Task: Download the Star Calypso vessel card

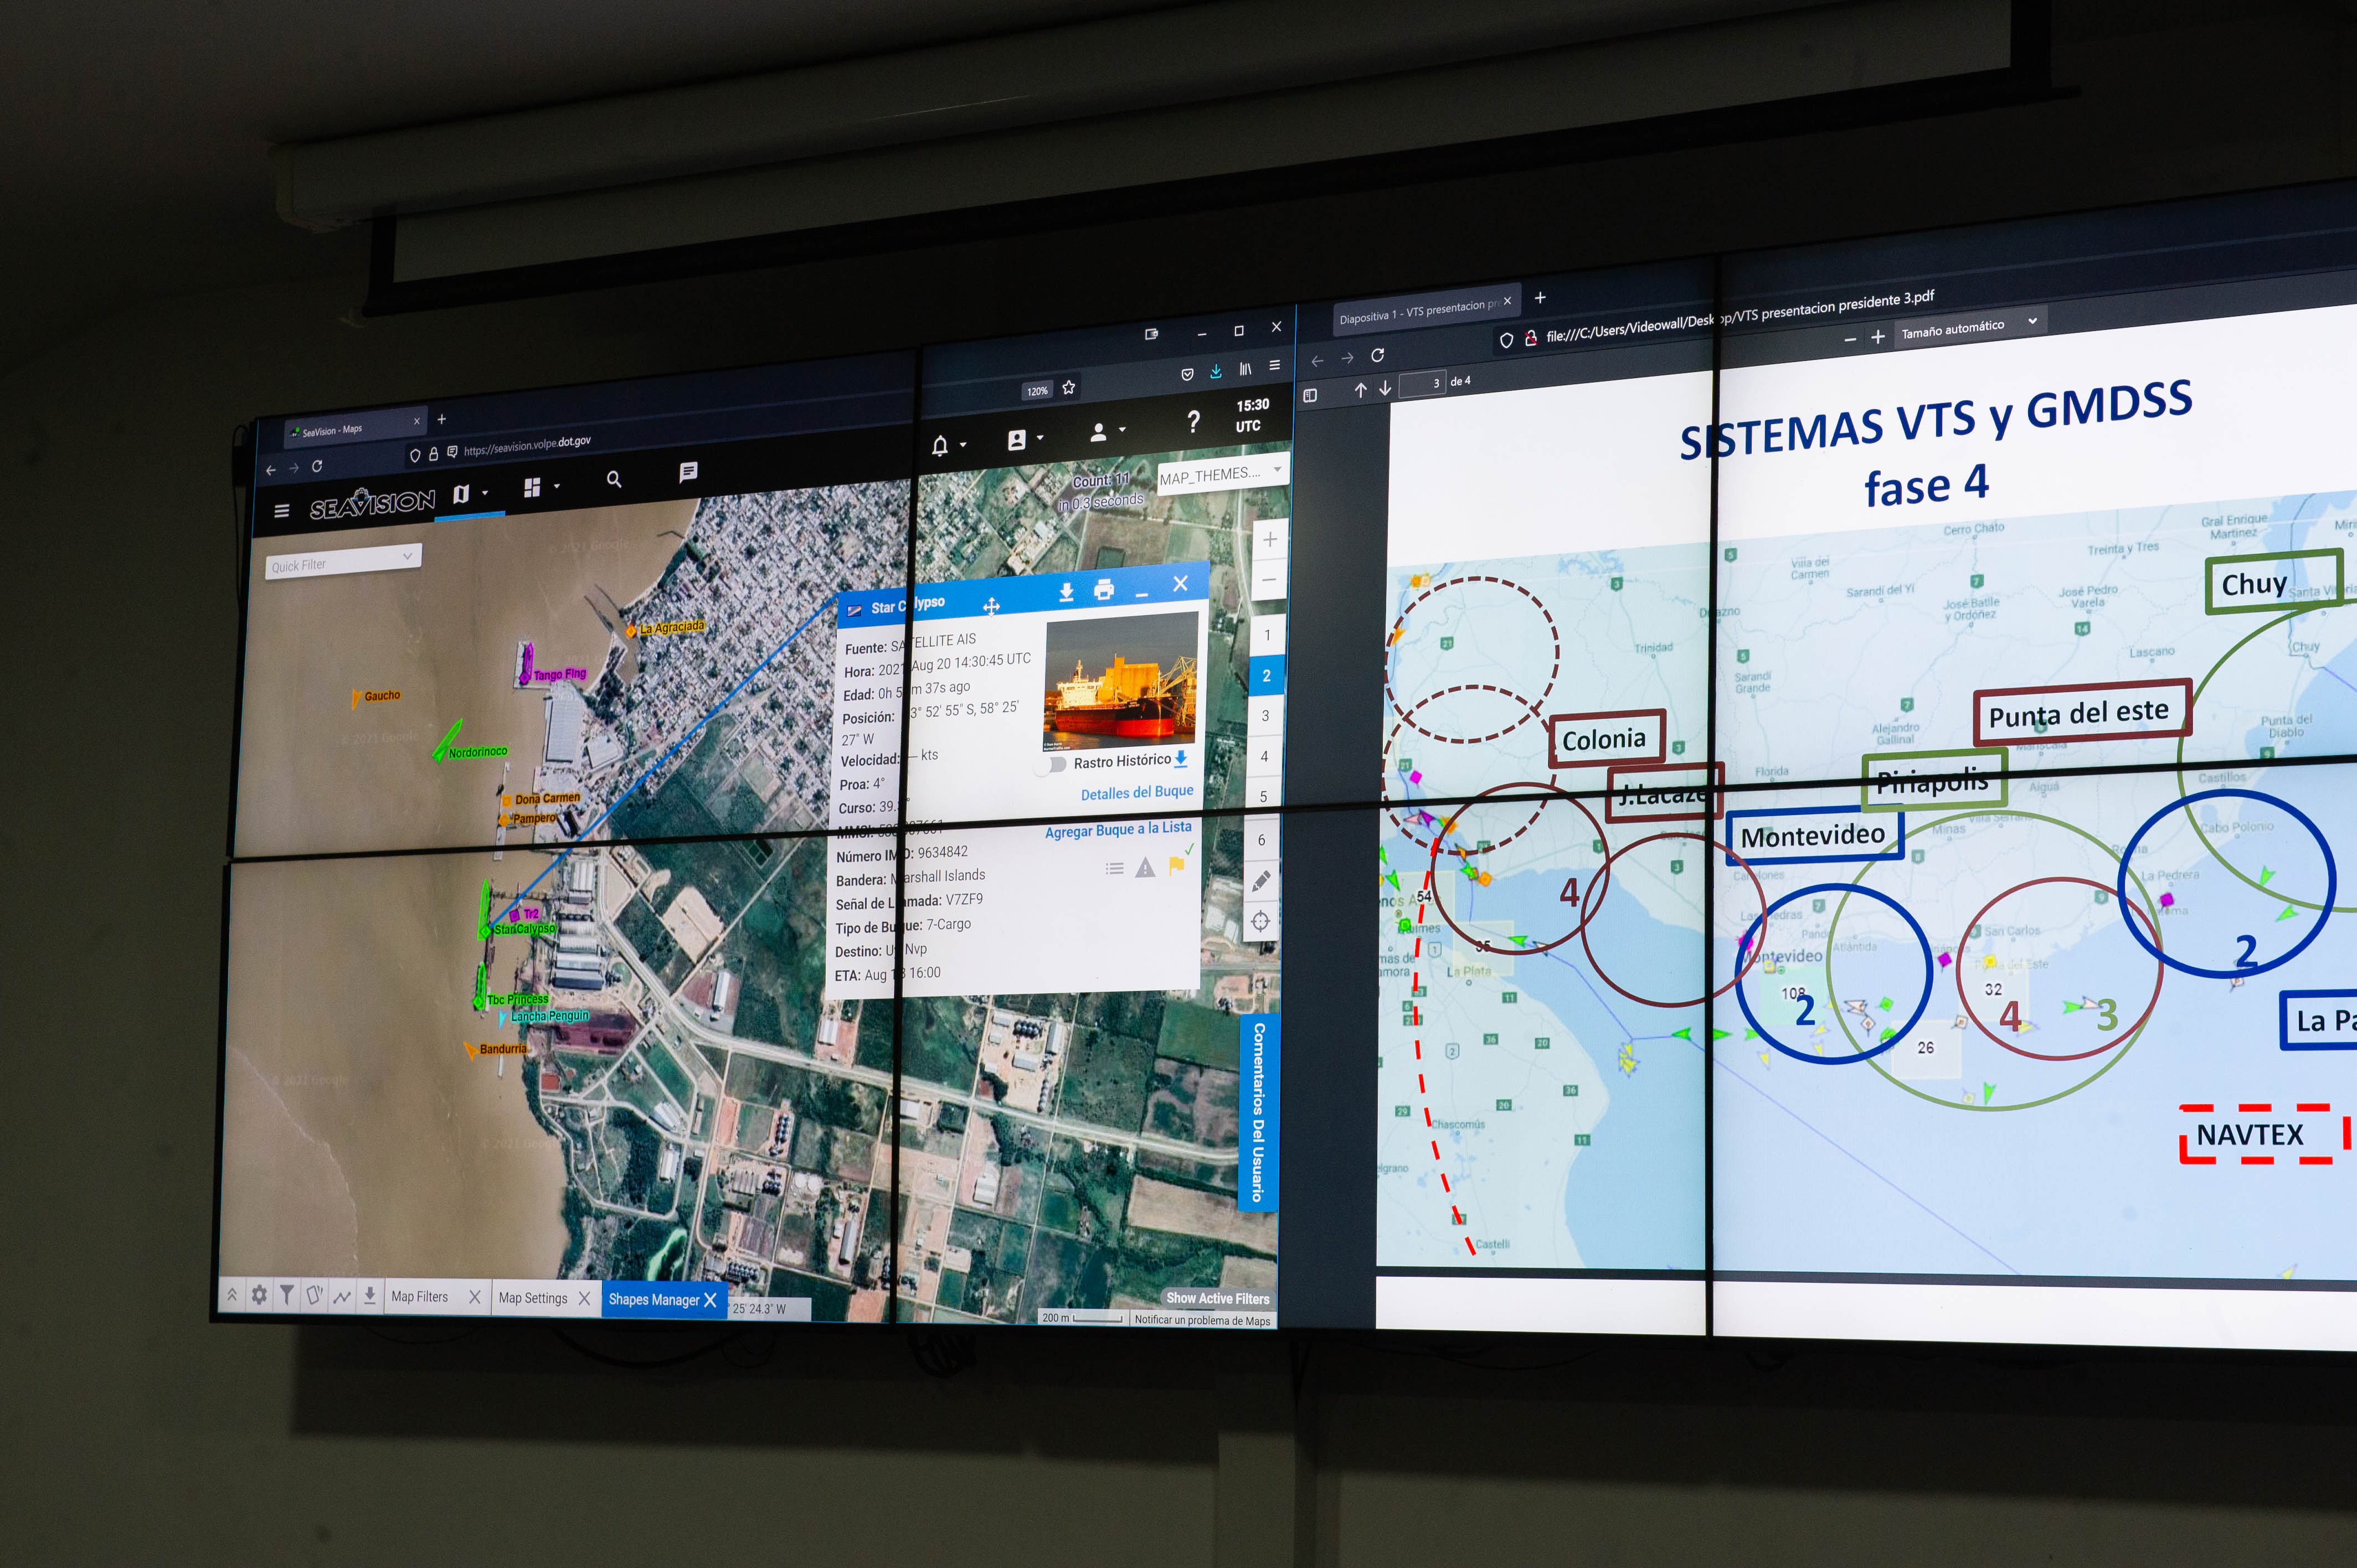Action: pos(1066,593)
